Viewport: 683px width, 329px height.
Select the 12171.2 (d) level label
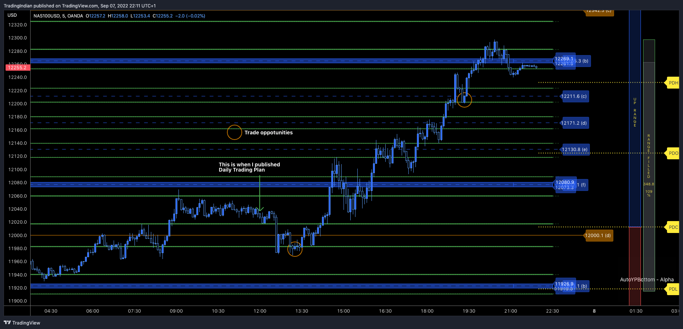pos(574,123)
